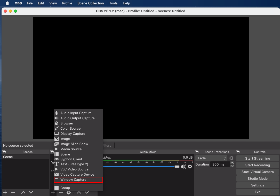Toggle Studio Mode on
The width and height of the screenshot is (280, 196).
point(257,178)
